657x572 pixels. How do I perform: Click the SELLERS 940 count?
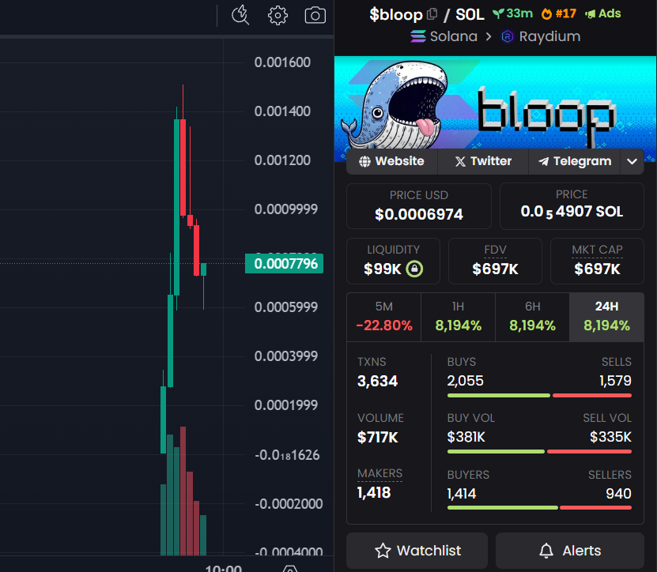click(618, 494)
